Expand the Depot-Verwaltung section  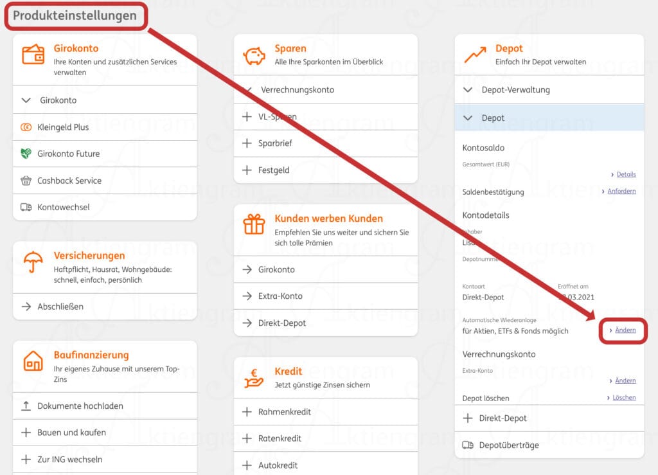tap(549, 90)
